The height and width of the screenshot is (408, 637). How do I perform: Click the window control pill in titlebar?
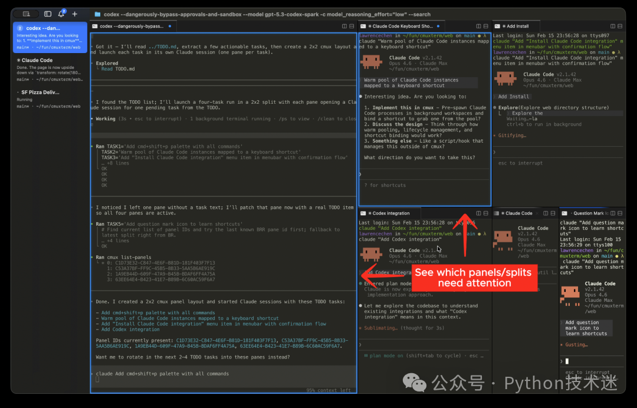click(26, 14)
